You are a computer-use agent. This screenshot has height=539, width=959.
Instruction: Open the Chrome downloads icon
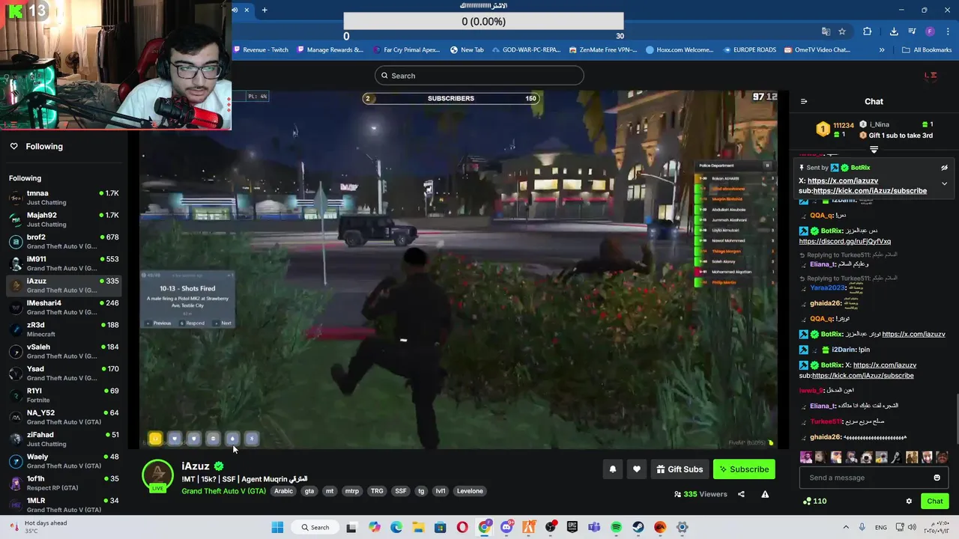tap(894, 31)
